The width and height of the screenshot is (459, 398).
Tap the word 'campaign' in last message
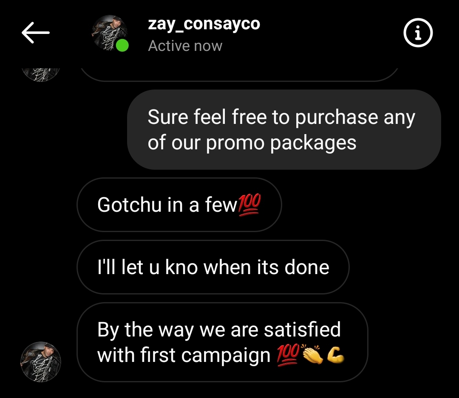click(x=225, y=356)
